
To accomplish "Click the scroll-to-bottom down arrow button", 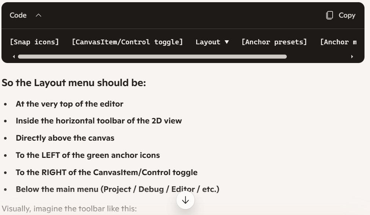I will coord(185,200).
